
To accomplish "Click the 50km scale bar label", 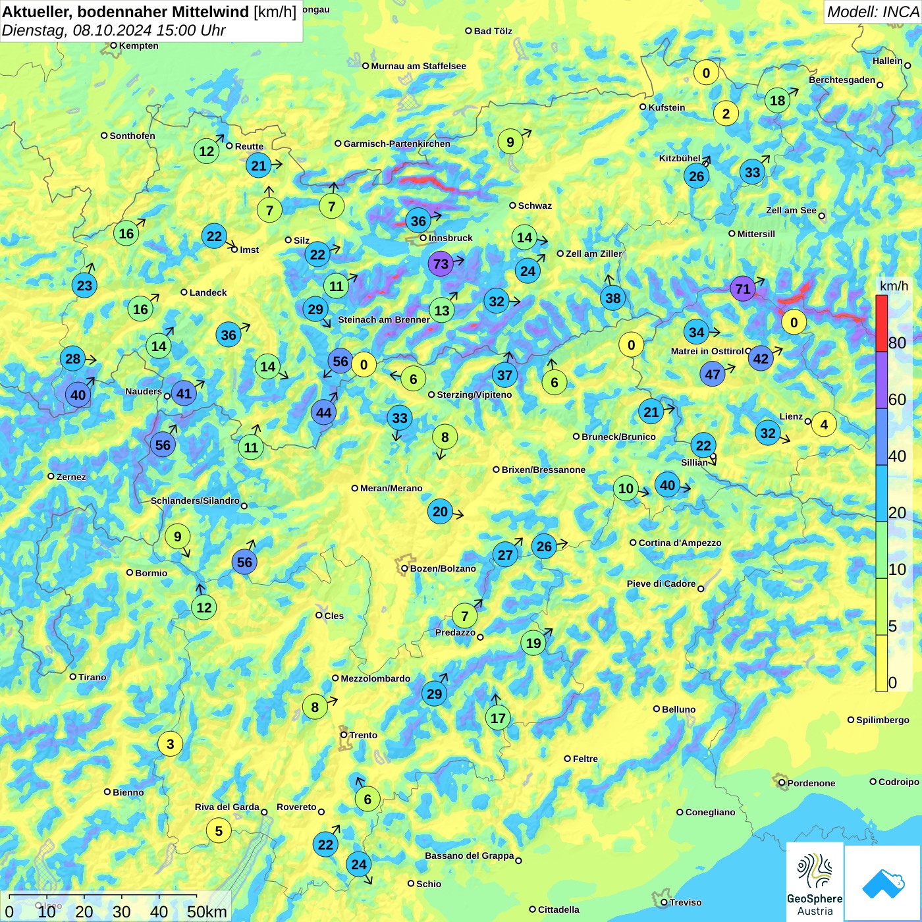I will pyautogui.click(x=207, y=912).
